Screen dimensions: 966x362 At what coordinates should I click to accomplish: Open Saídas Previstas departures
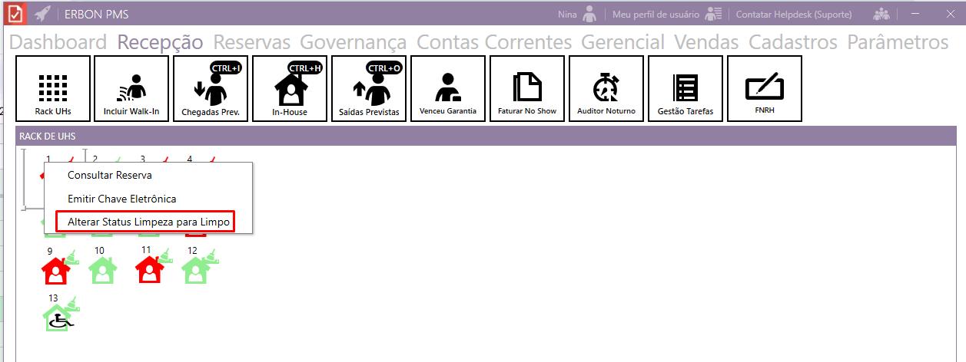pos(369,89)
